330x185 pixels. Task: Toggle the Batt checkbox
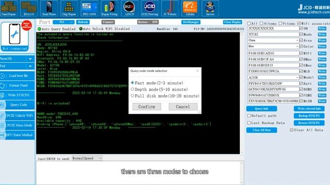pos(301,83)
